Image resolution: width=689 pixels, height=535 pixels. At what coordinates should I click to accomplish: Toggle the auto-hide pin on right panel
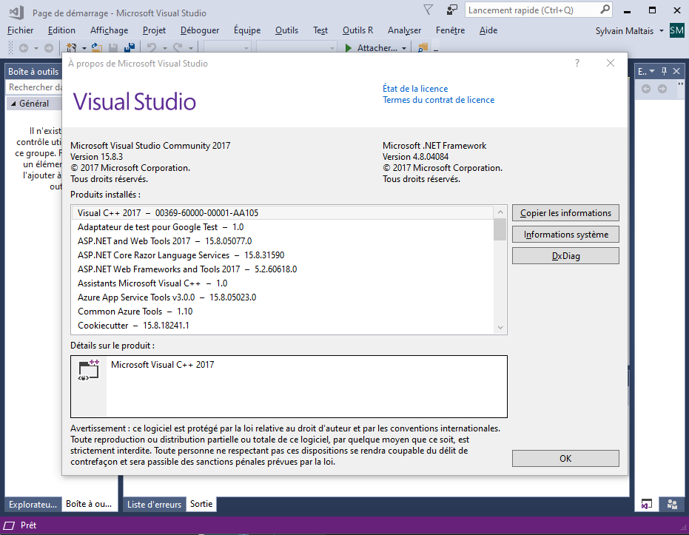click(664, 71)
